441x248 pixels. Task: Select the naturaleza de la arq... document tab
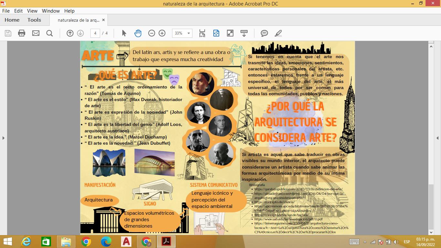(78, 20)
